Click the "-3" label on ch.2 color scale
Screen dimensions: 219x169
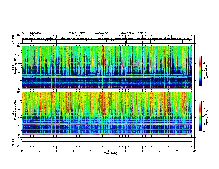coord(204,101)
